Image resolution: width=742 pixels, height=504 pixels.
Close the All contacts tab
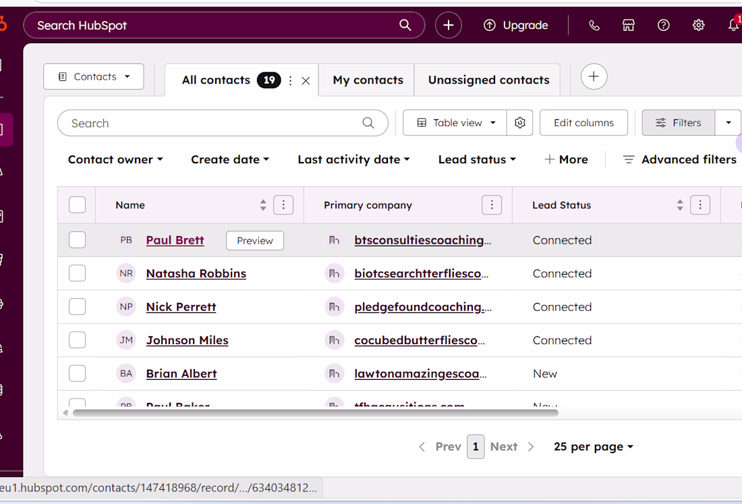[x=306, y=81]
